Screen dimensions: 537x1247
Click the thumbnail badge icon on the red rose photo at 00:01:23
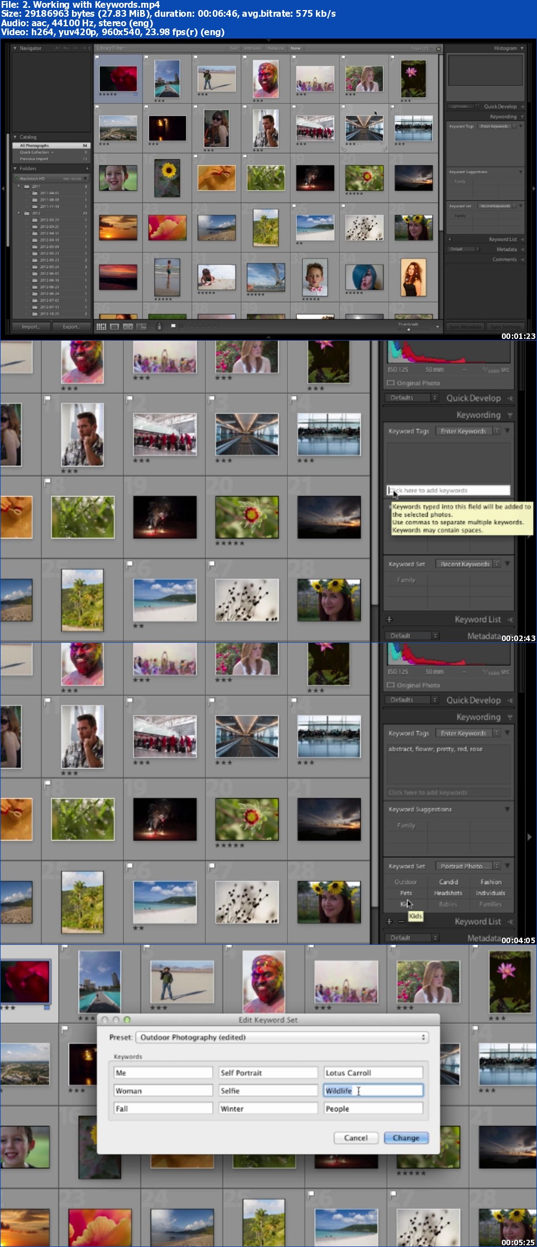coord(135,94)
